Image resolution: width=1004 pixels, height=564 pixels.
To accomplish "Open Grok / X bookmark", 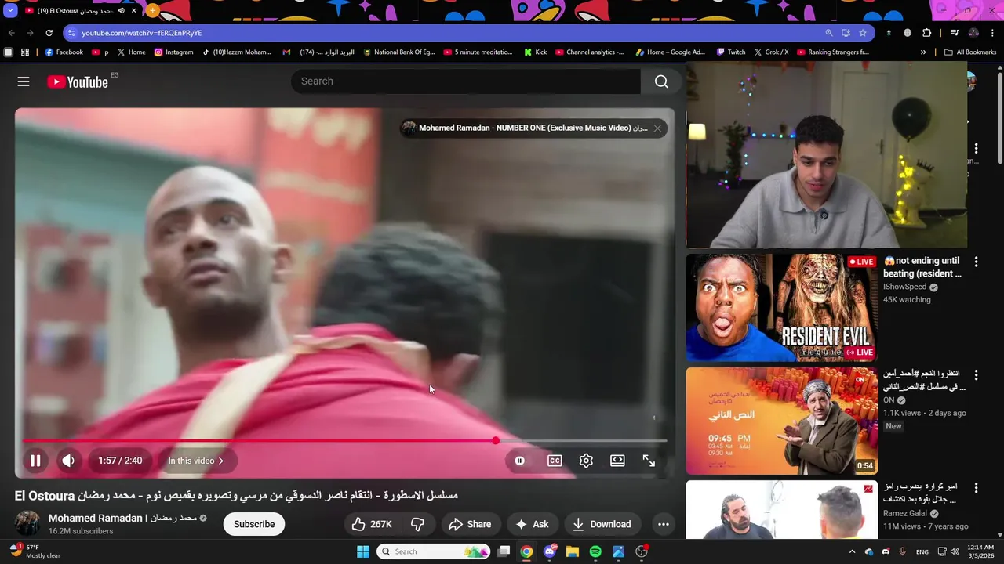I will point(771,52).
